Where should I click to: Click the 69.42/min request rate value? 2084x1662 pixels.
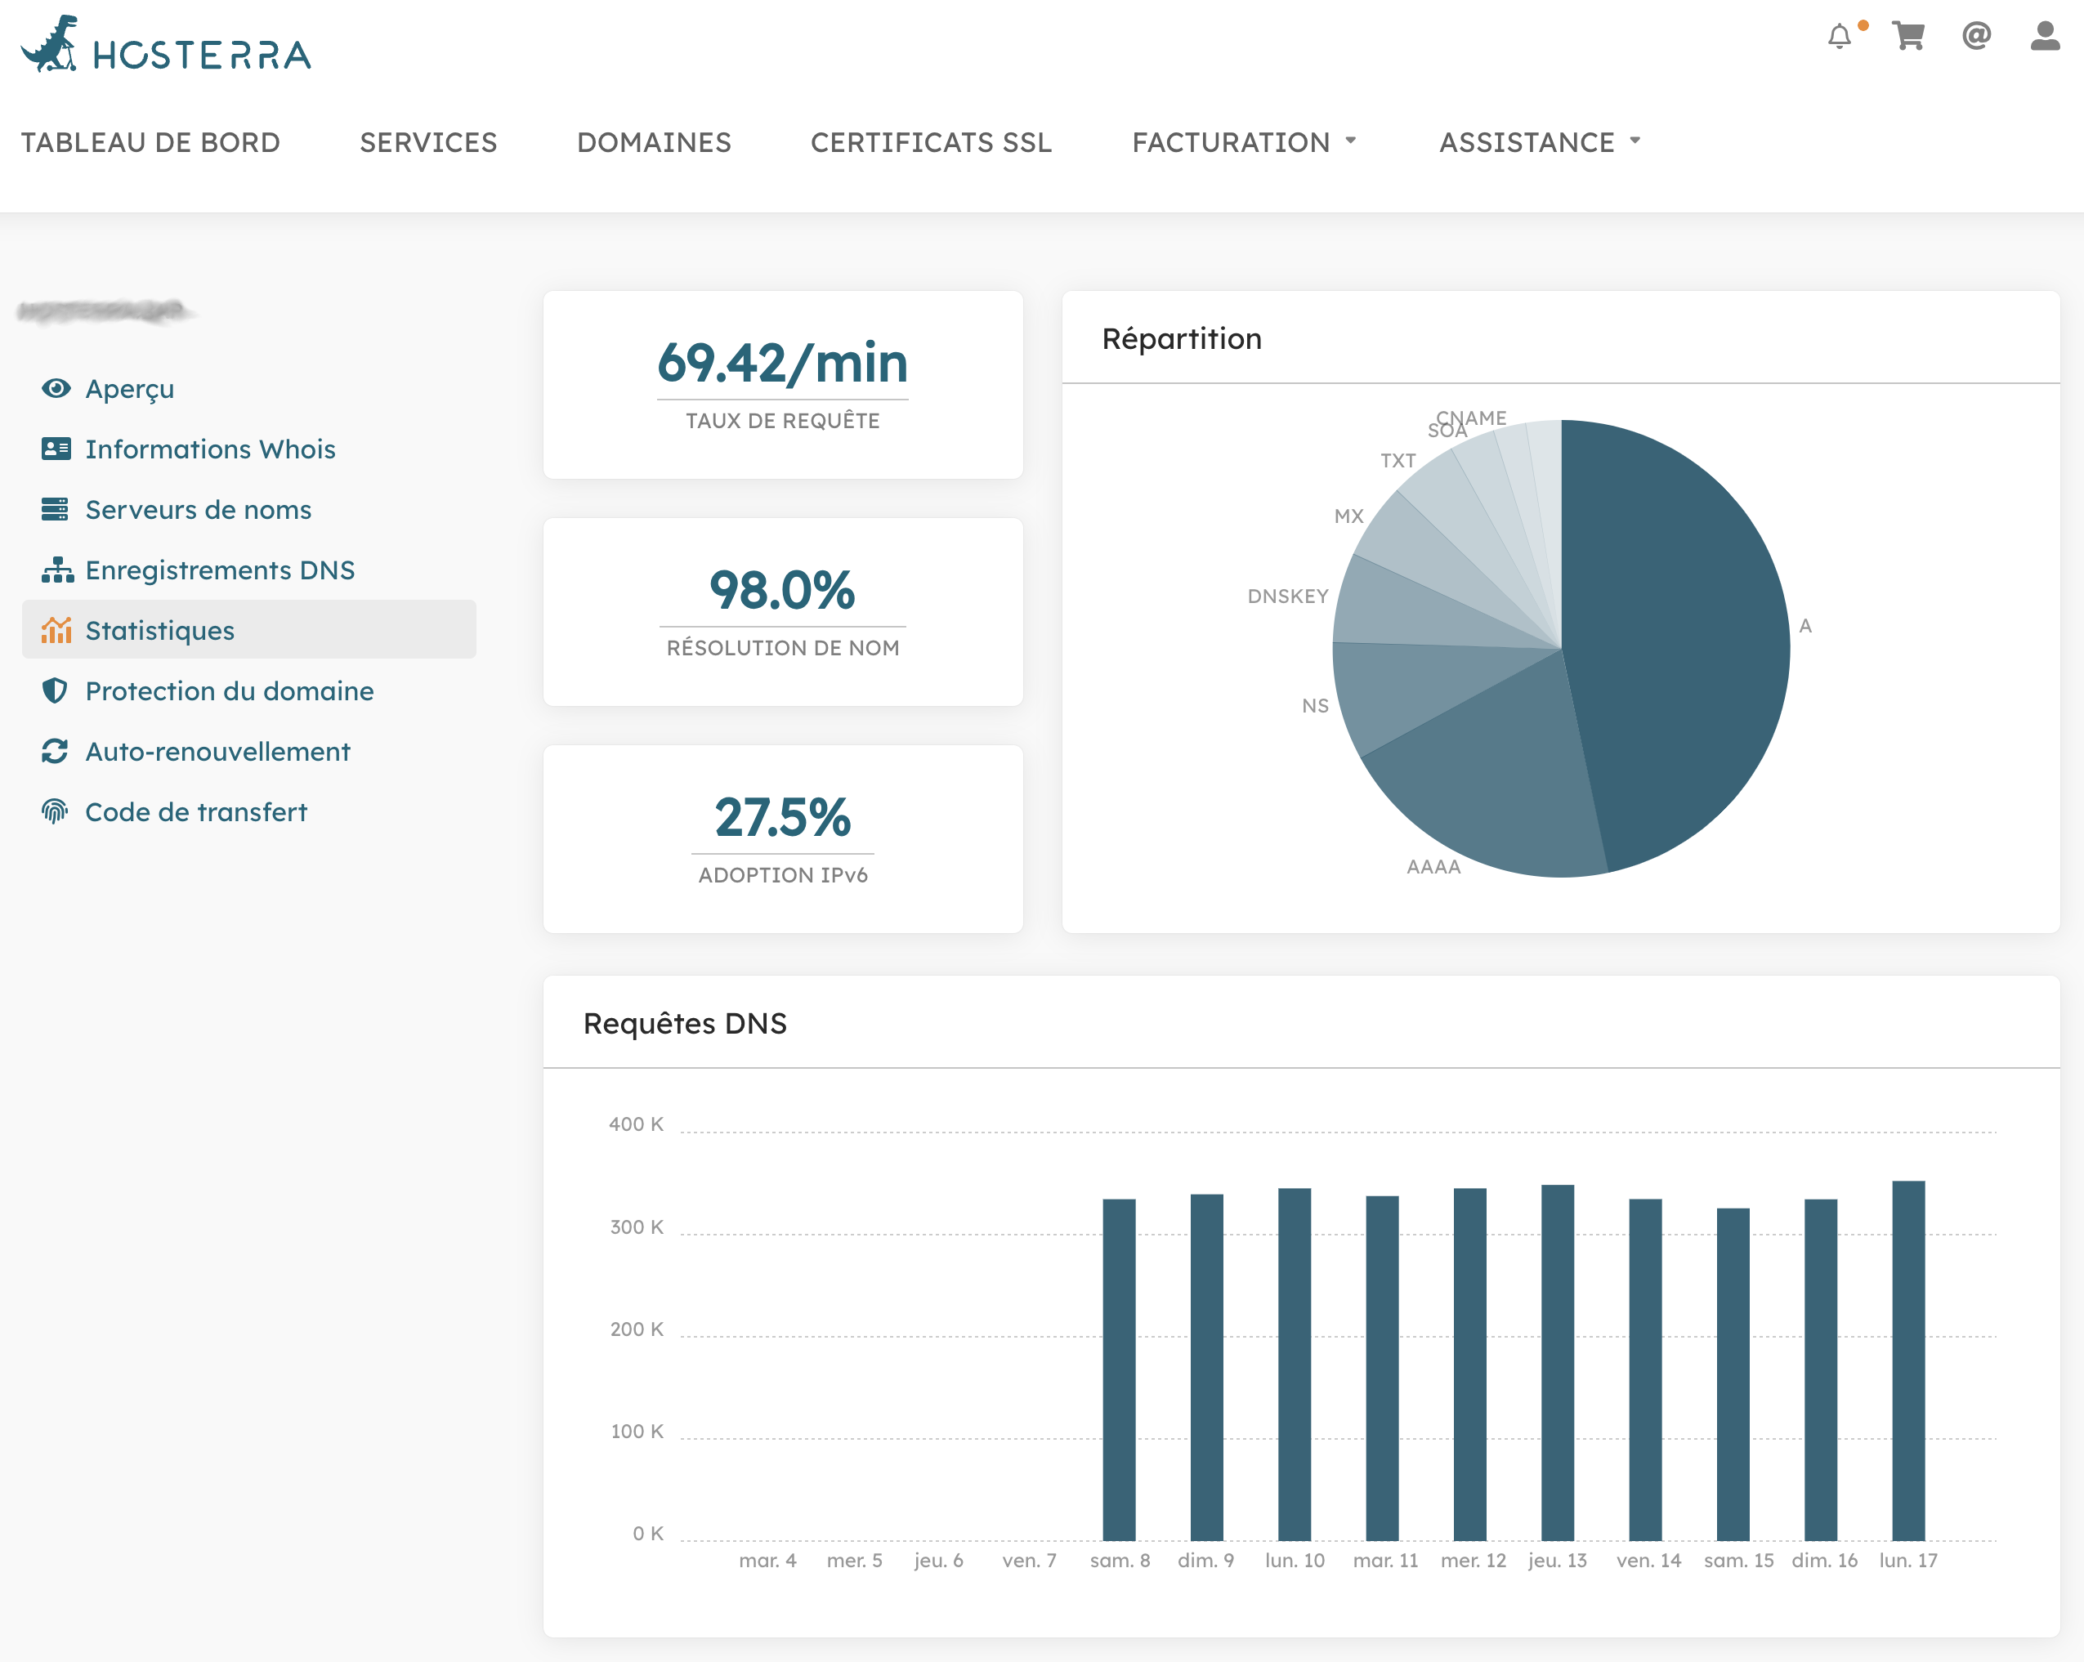(783, 362)
